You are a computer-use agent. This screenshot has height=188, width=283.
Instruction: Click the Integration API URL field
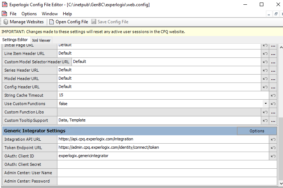163,139
